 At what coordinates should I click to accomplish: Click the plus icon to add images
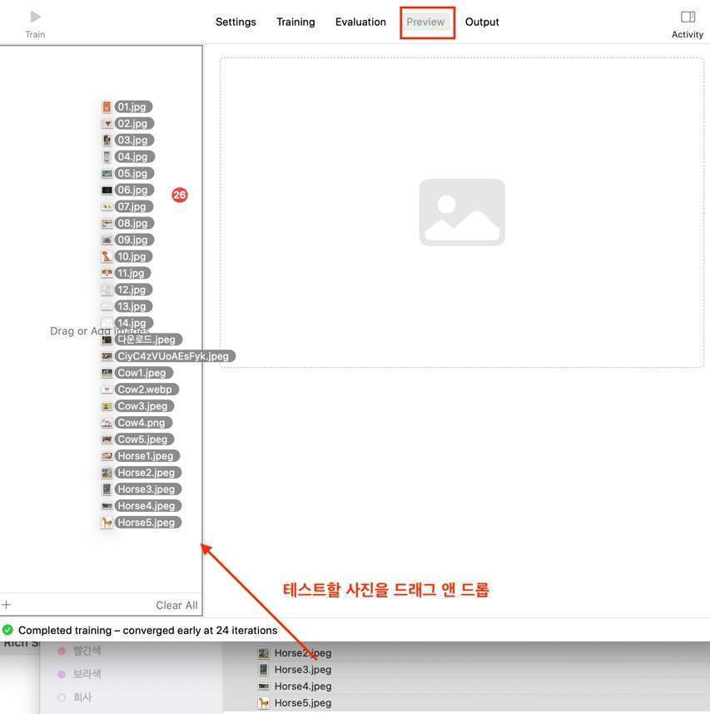[7, 605]
